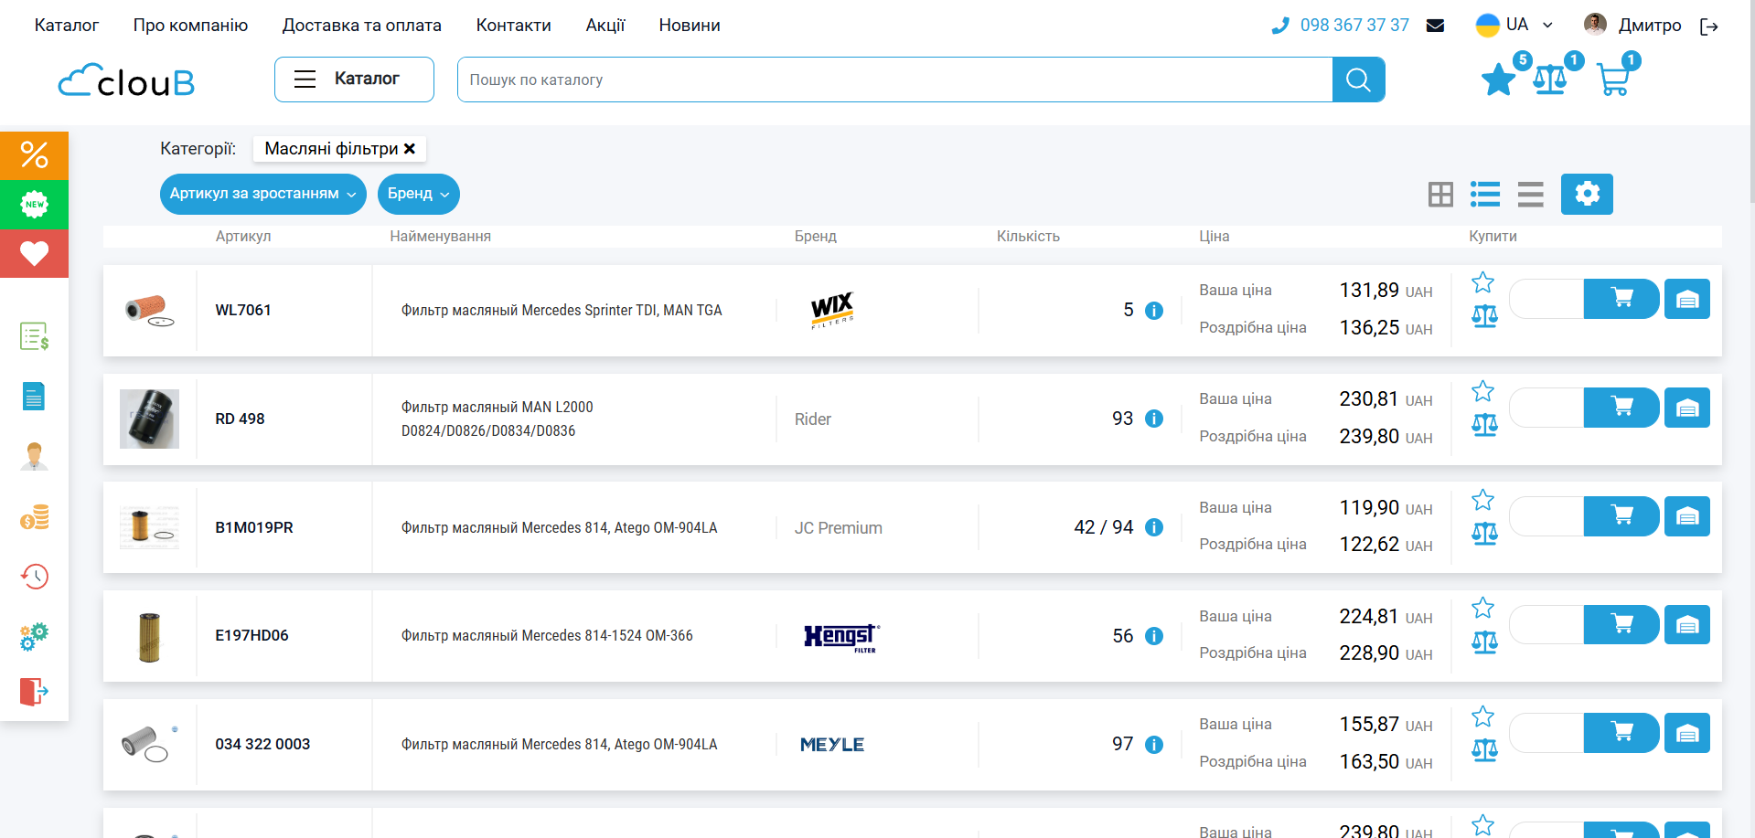
Task: Add RD 498 to cart
Action: 1621,408
